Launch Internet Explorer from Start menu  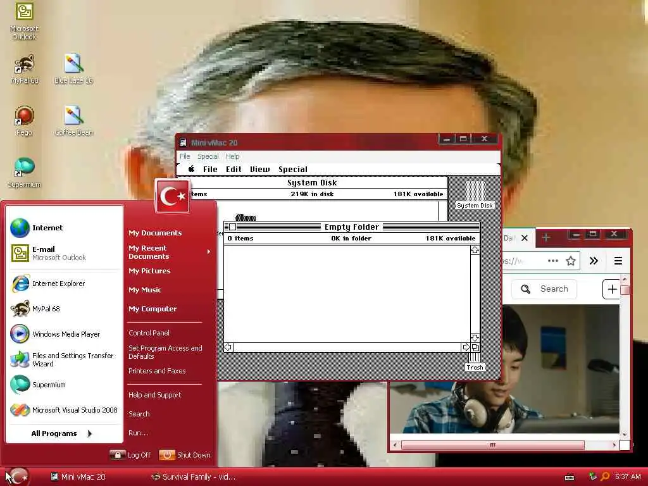point(65,283)
